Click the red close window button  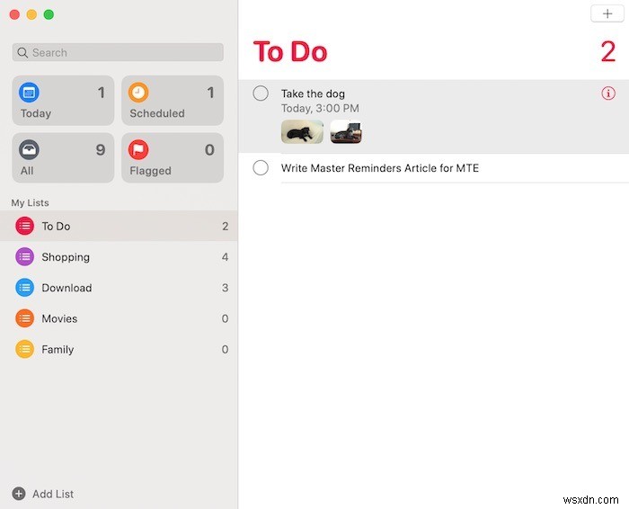[x=14, y=15]
